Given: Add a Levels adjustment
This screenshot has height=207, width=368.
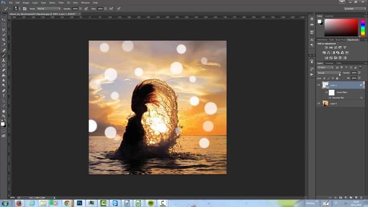Looking at the screenshot, I should (x=331, y=48).
